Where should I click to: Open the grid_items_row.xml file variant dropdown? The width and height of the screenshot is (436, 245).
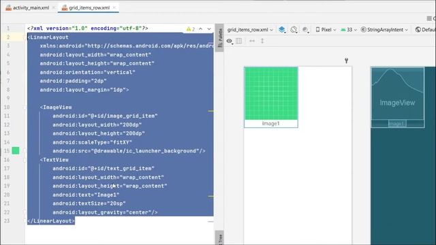[250, 30]
